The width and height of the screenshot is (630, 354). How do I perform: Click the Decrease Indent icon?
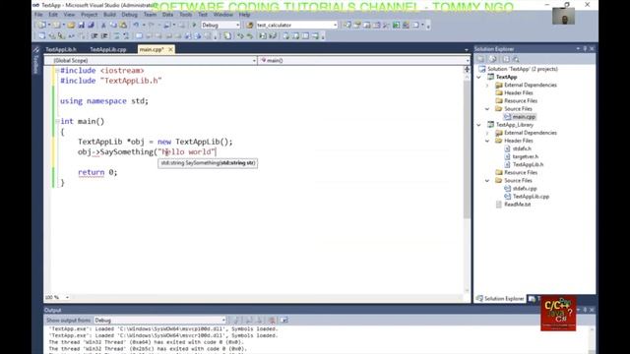click(x=94, y=35)
